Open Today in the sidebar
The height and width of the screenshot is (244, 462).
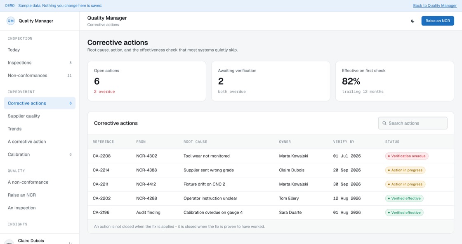click(40, 50)
